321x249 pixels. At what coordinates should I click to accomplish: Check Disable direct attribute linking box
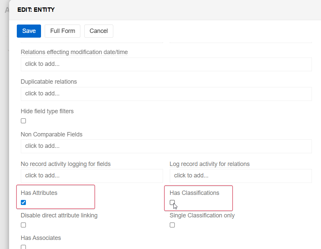coord(23,225)
